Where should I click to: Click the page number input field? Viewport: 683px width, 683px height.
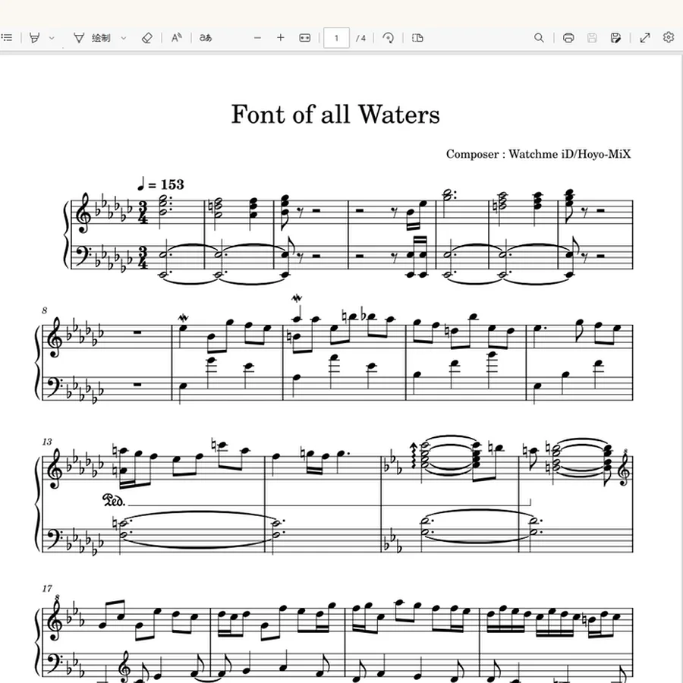tap(336, 38)
